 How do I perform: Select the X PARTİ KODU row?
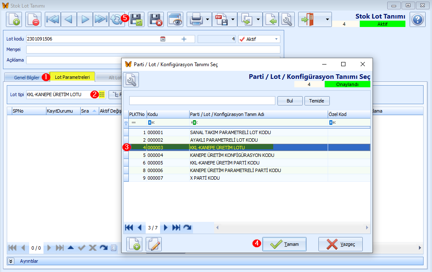(x=205, y=178)
